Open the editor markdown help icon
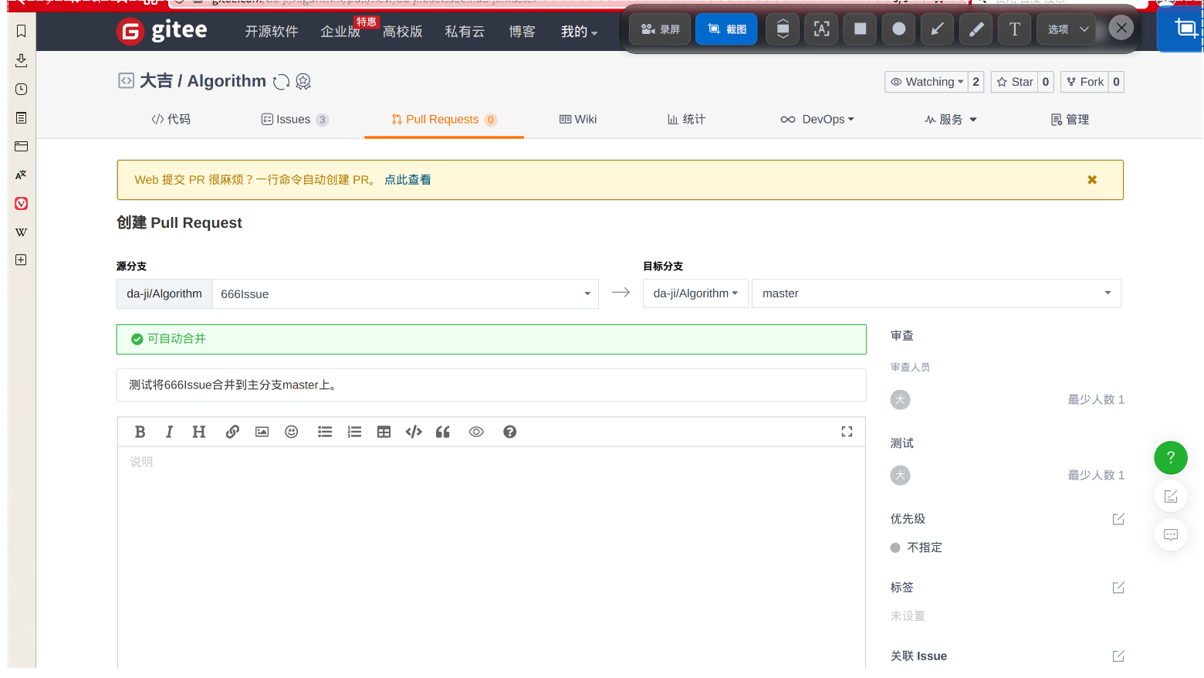The height and width of the screenshot is (678, 1204). [509, 432]
